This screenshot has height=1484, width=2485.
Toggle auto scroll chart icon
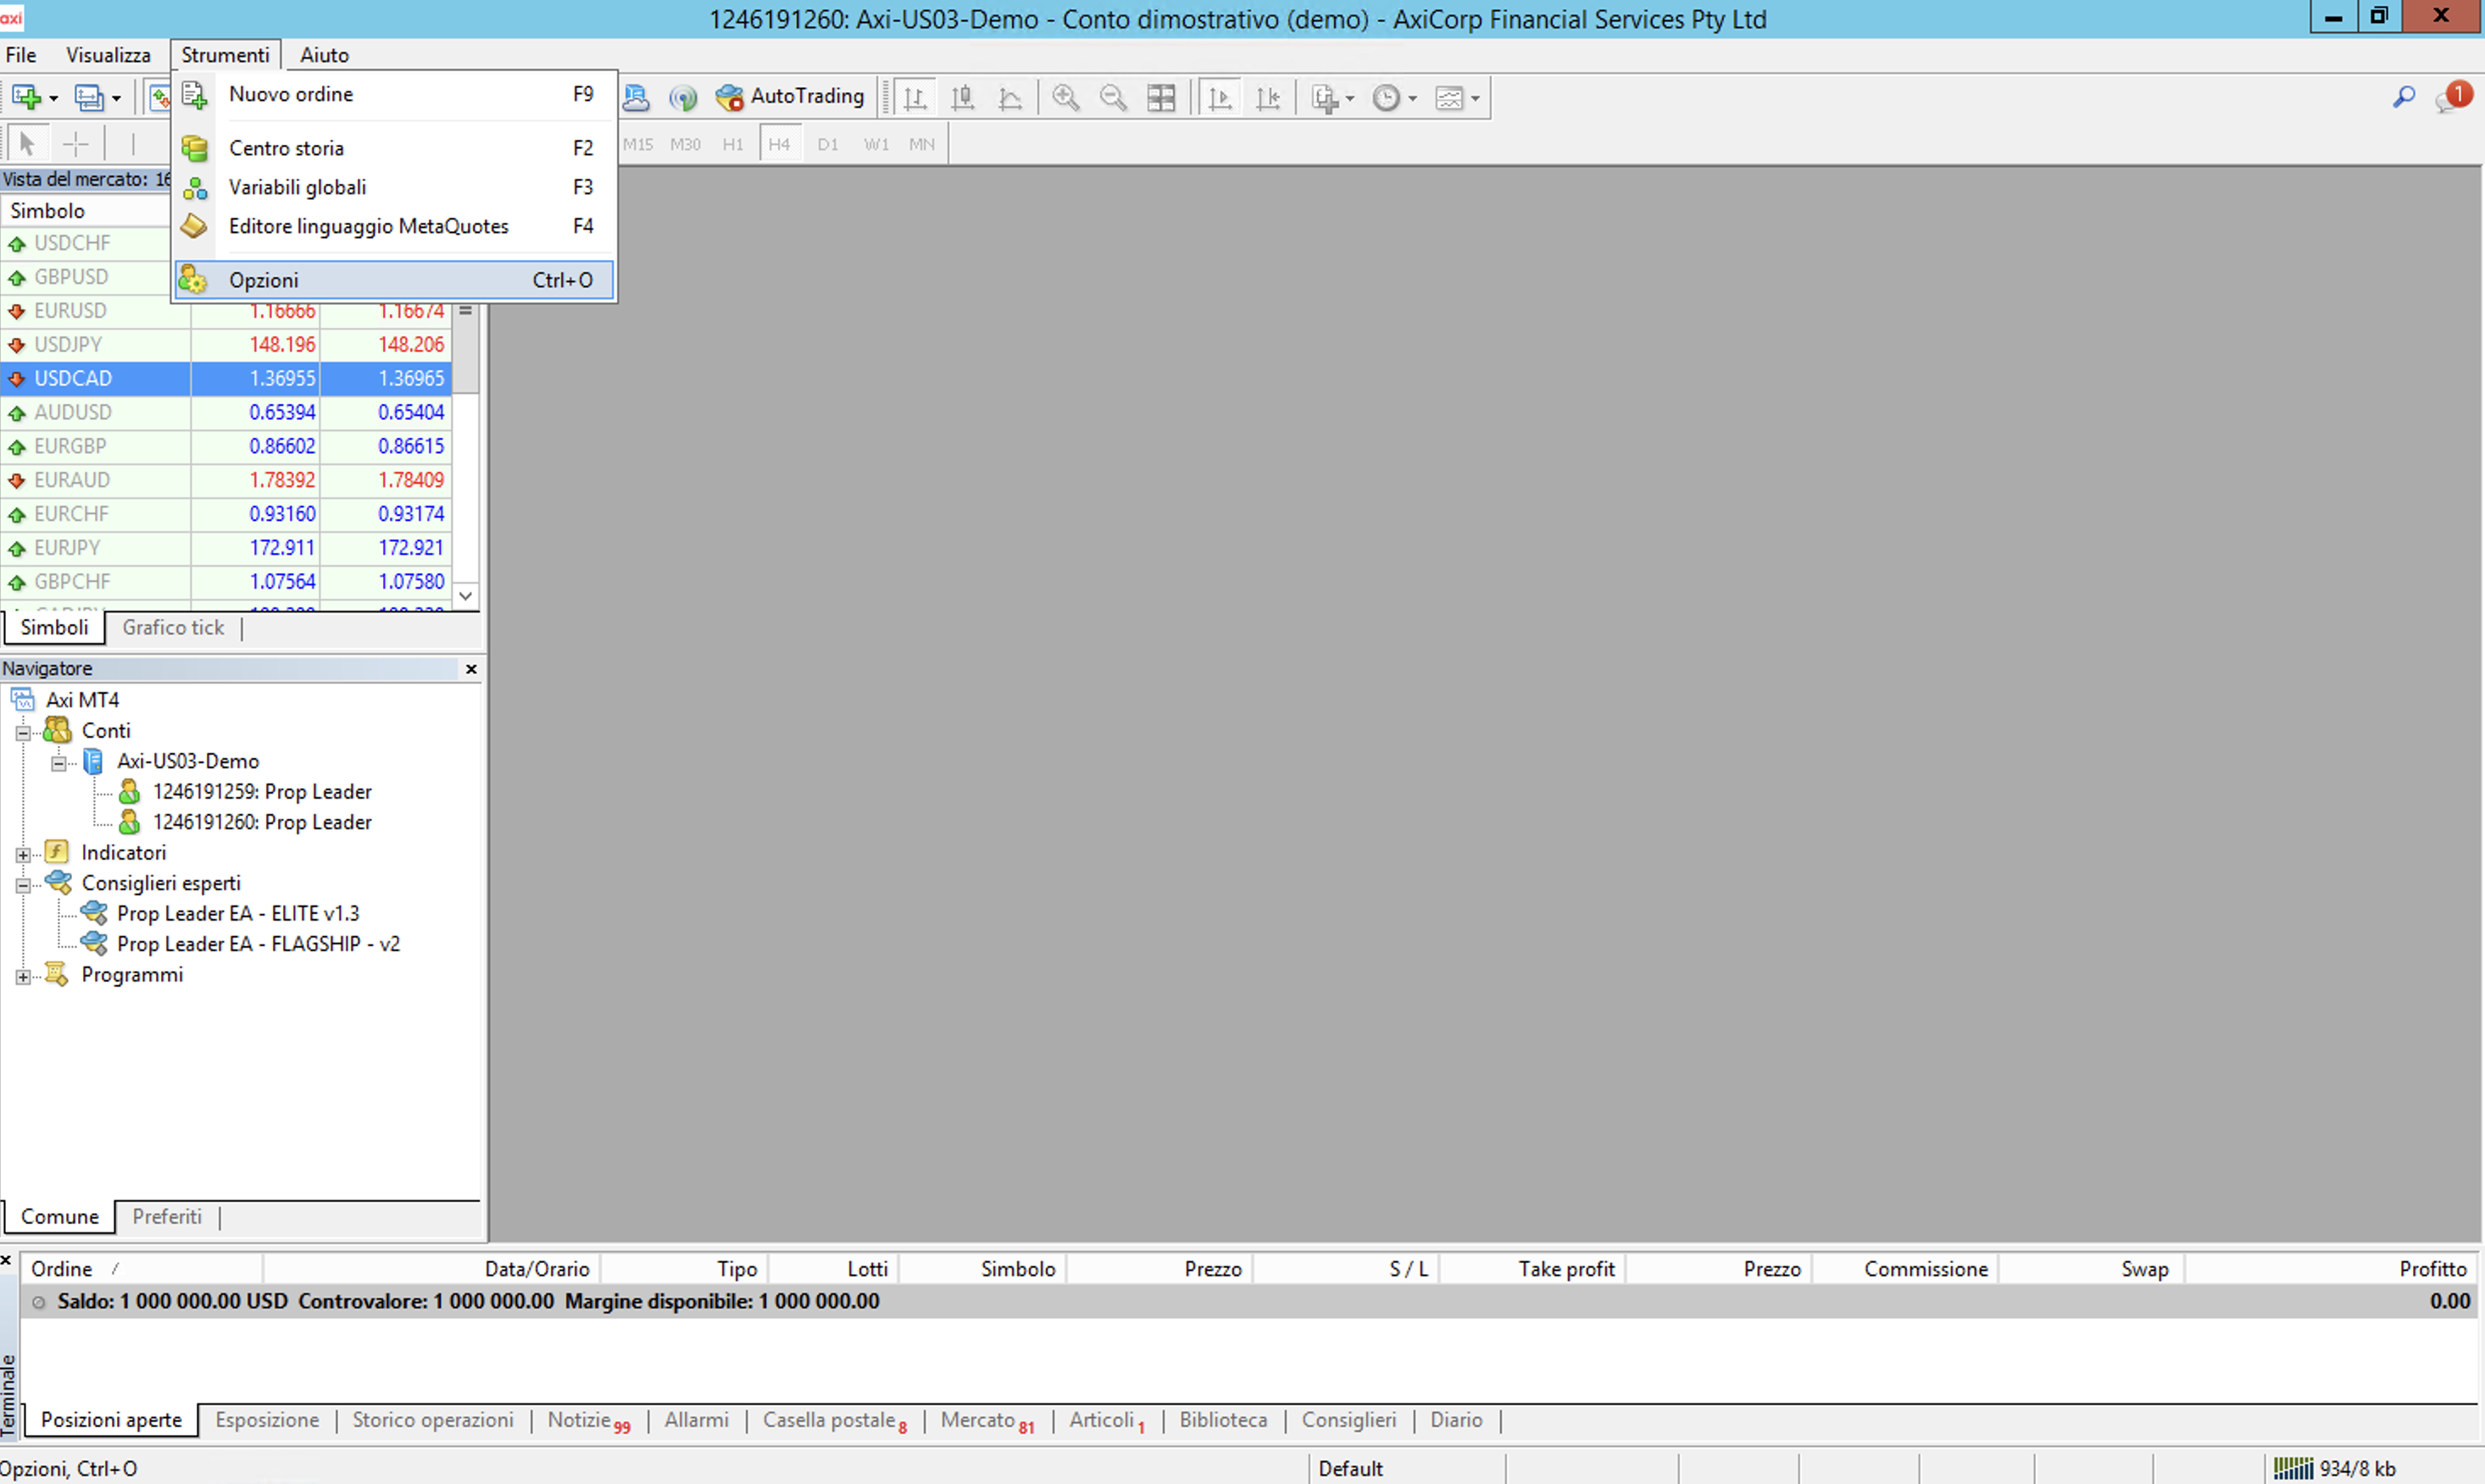(1220, 98)
